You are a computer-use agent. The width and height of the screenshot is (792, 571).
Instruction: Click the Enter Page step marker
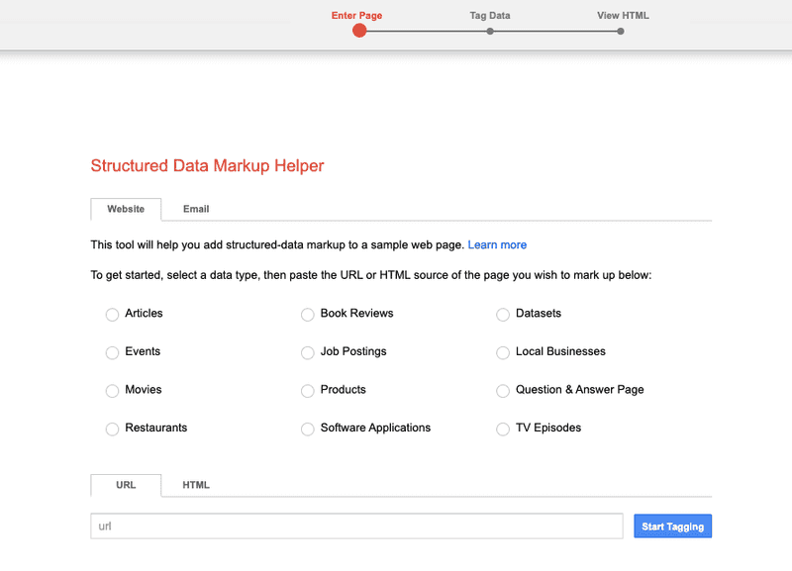(359, 31)
